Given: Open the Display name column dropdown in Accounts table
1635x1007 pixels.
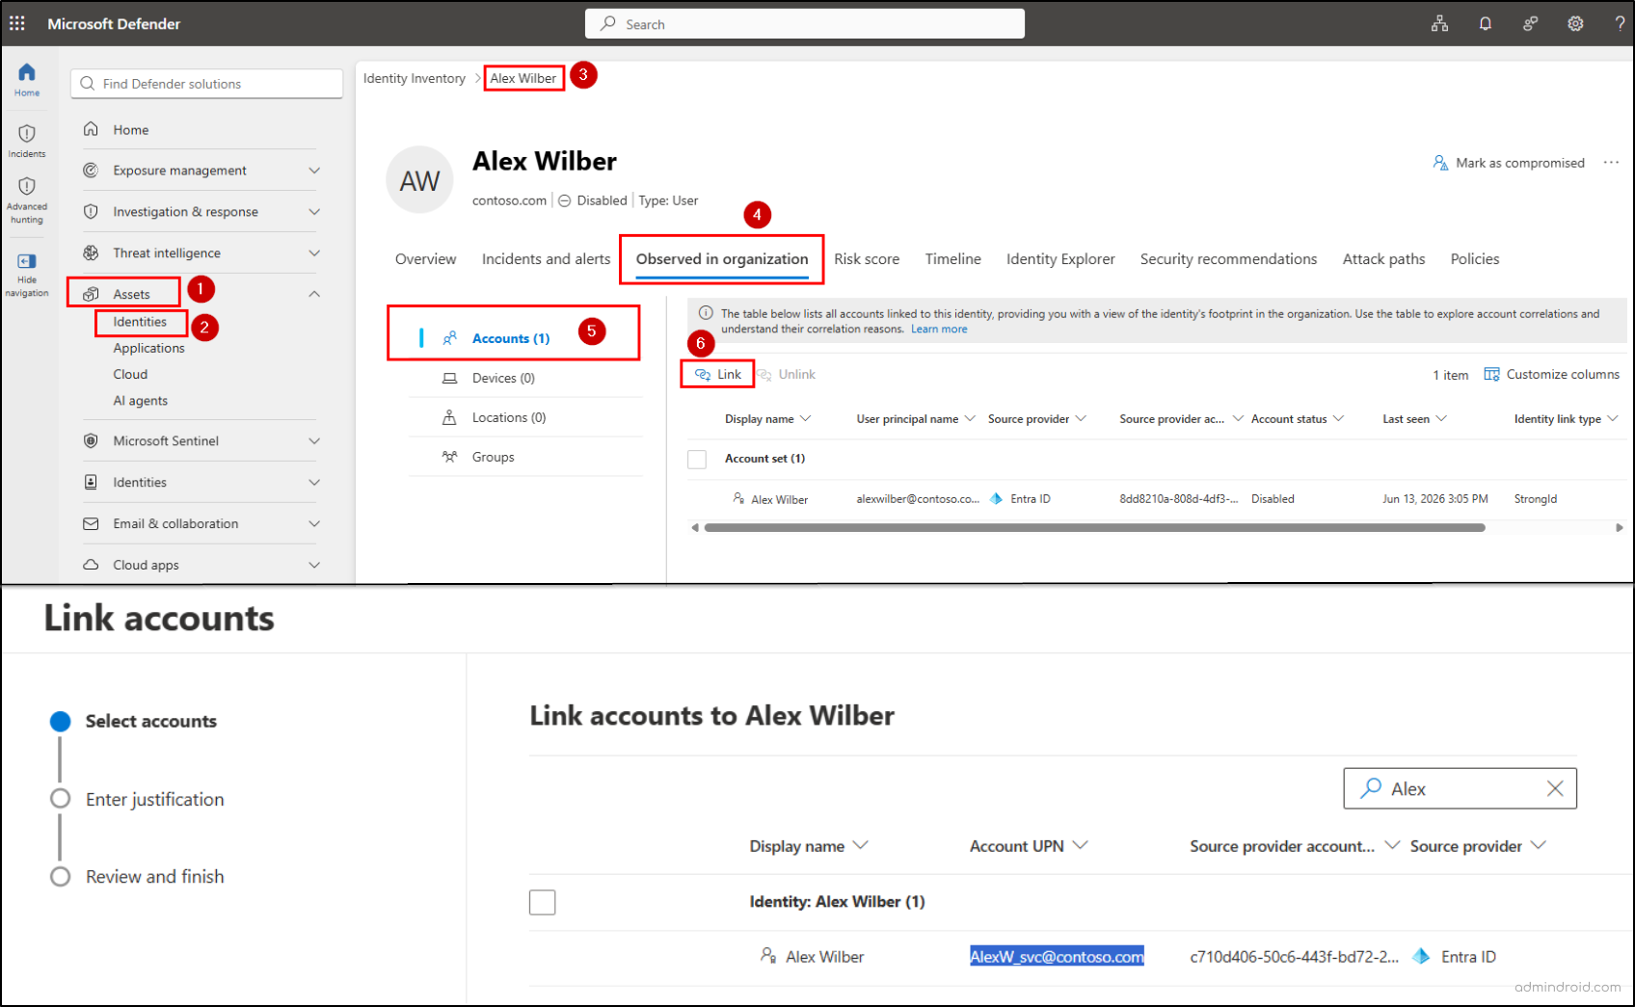Looking at the screenshot, I should click(x=806, y=419).
